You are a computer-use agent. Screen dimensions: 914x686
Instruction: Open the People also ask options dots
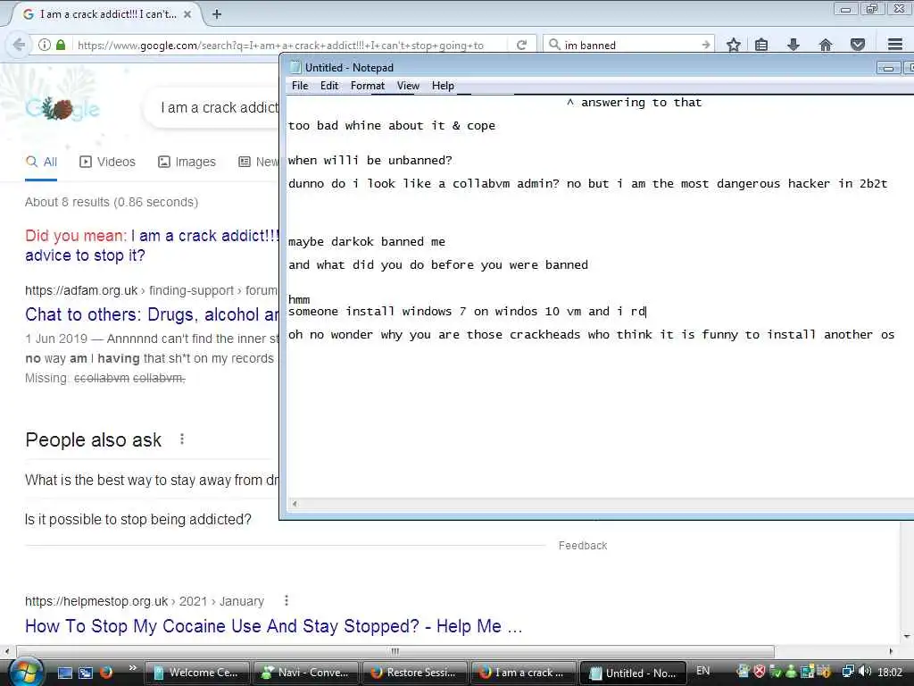coord(182,439)
